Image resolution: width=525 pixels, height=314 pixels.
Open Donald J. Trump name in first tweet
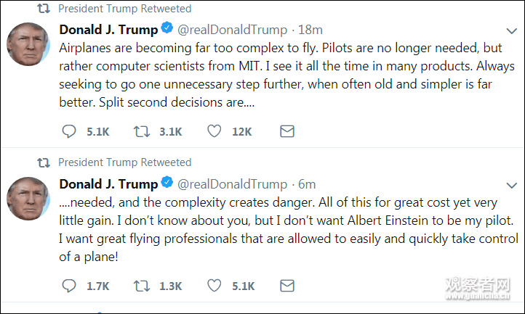pyautogui.click(x=108, y=30)
